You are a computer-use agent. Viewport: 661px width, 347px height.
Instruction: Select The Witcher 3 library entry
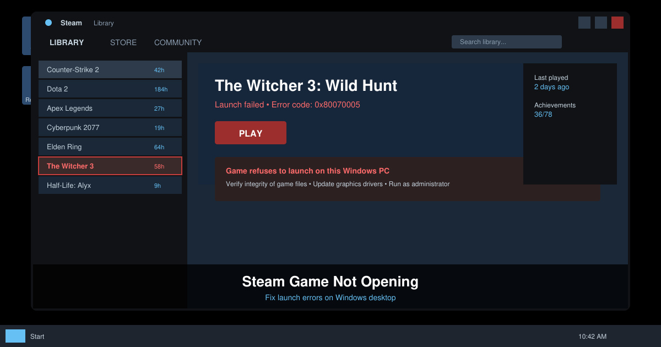click(x=110, y=166)
